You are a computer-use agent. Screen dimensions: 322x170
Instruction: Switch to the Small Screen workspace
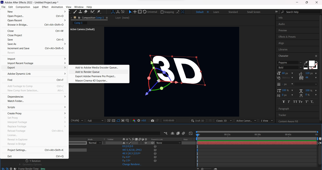click(x=254, y=12)
